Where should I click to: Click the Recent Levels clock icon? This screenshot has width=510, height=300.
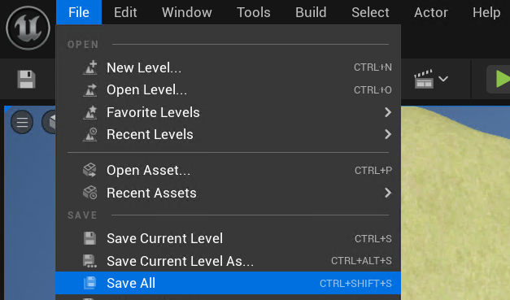tap(90, 135)
